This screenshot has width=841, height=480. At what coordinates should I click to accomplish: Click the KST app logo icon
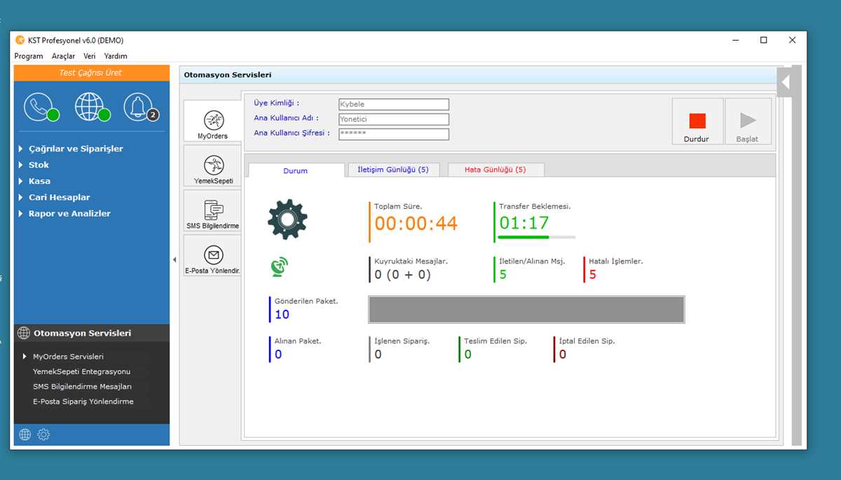pyautogui.click(x=20, y=40)
